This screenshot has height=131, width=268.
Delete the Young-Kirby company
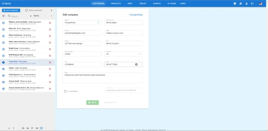click(x=50, y=62)
